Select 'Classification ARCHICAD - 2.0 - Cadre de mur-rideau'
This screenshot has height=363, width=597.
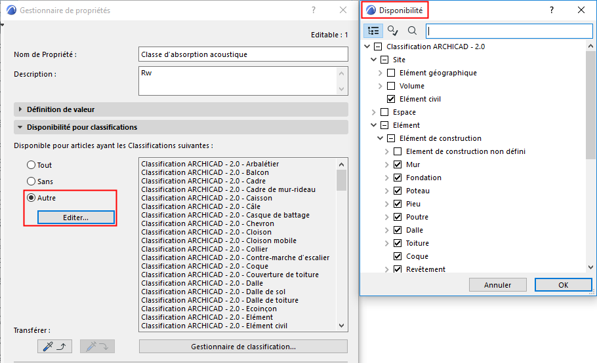click(228, 189)
